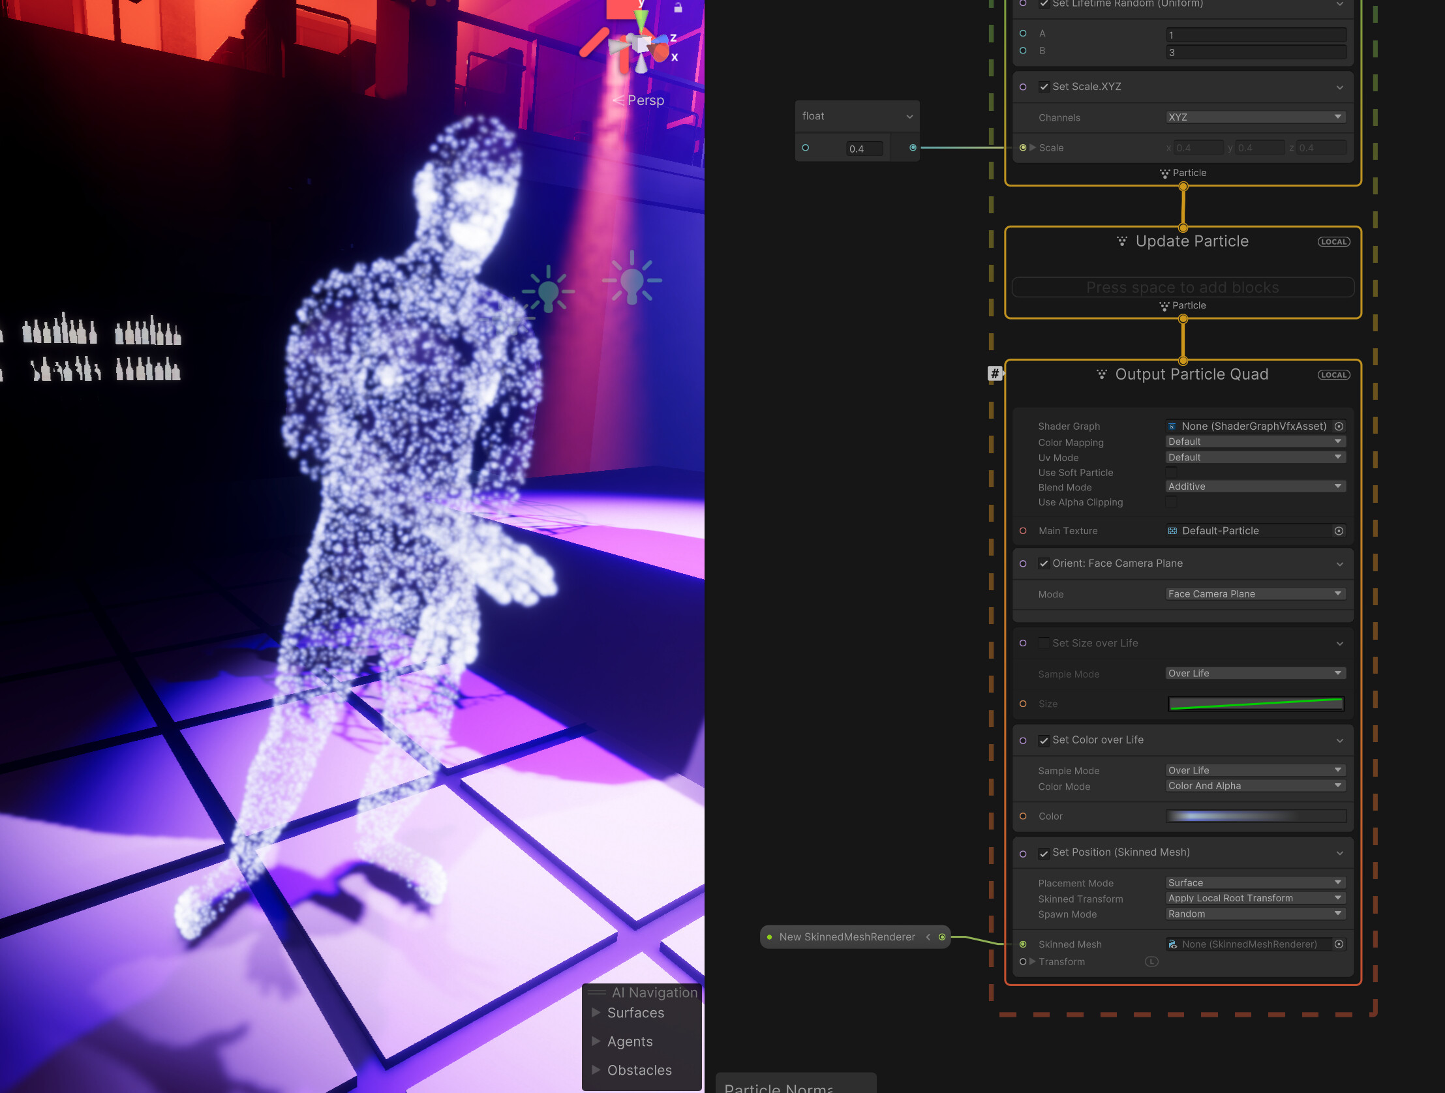1445x1093 pixels.
Task: Click the Skinned Mesh object picker icon
Action: [x=1339, y=944]
